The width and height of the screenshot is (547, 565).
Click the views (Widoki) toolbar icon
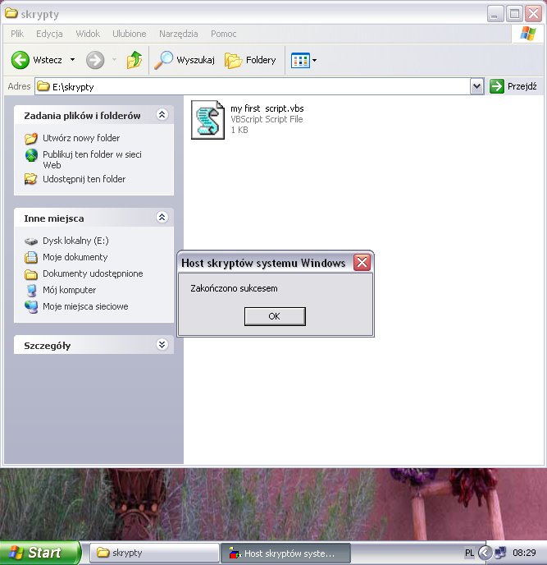pyautogui.click(x=300, y=60)
